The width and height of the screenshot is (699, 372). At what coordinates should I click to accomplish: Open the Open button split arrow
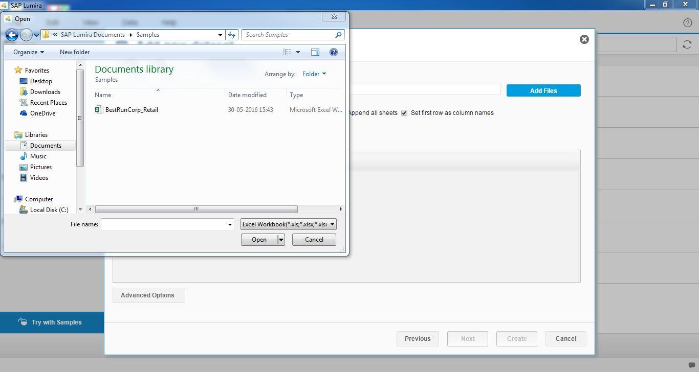tap(281, 240)
